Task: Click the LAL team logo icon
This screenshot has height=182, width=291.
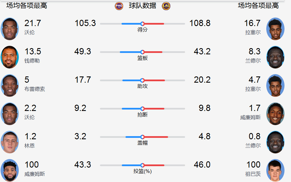Action: click(166, 6)
